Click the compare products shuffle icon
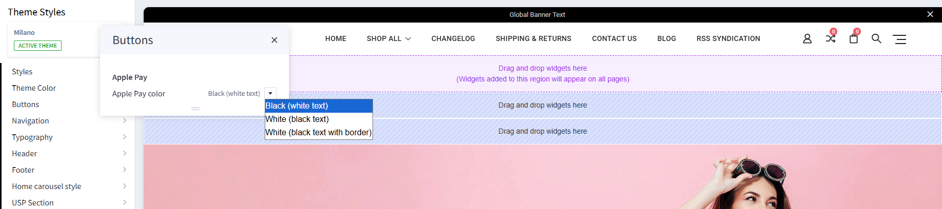 click(830, 38)
